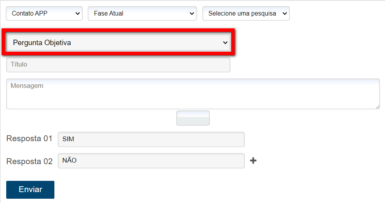Click the NÃO text in the second answer
The width and height of the screenshot is (385, 203).
click(69, 160)
